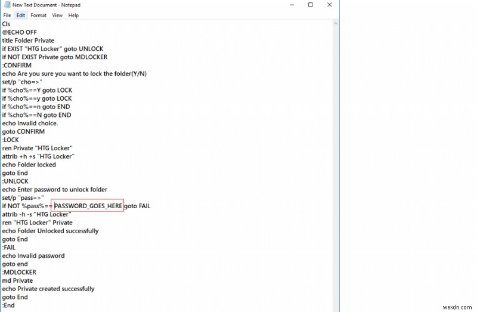Open the Help menu
477x312 pixels.
73,16
